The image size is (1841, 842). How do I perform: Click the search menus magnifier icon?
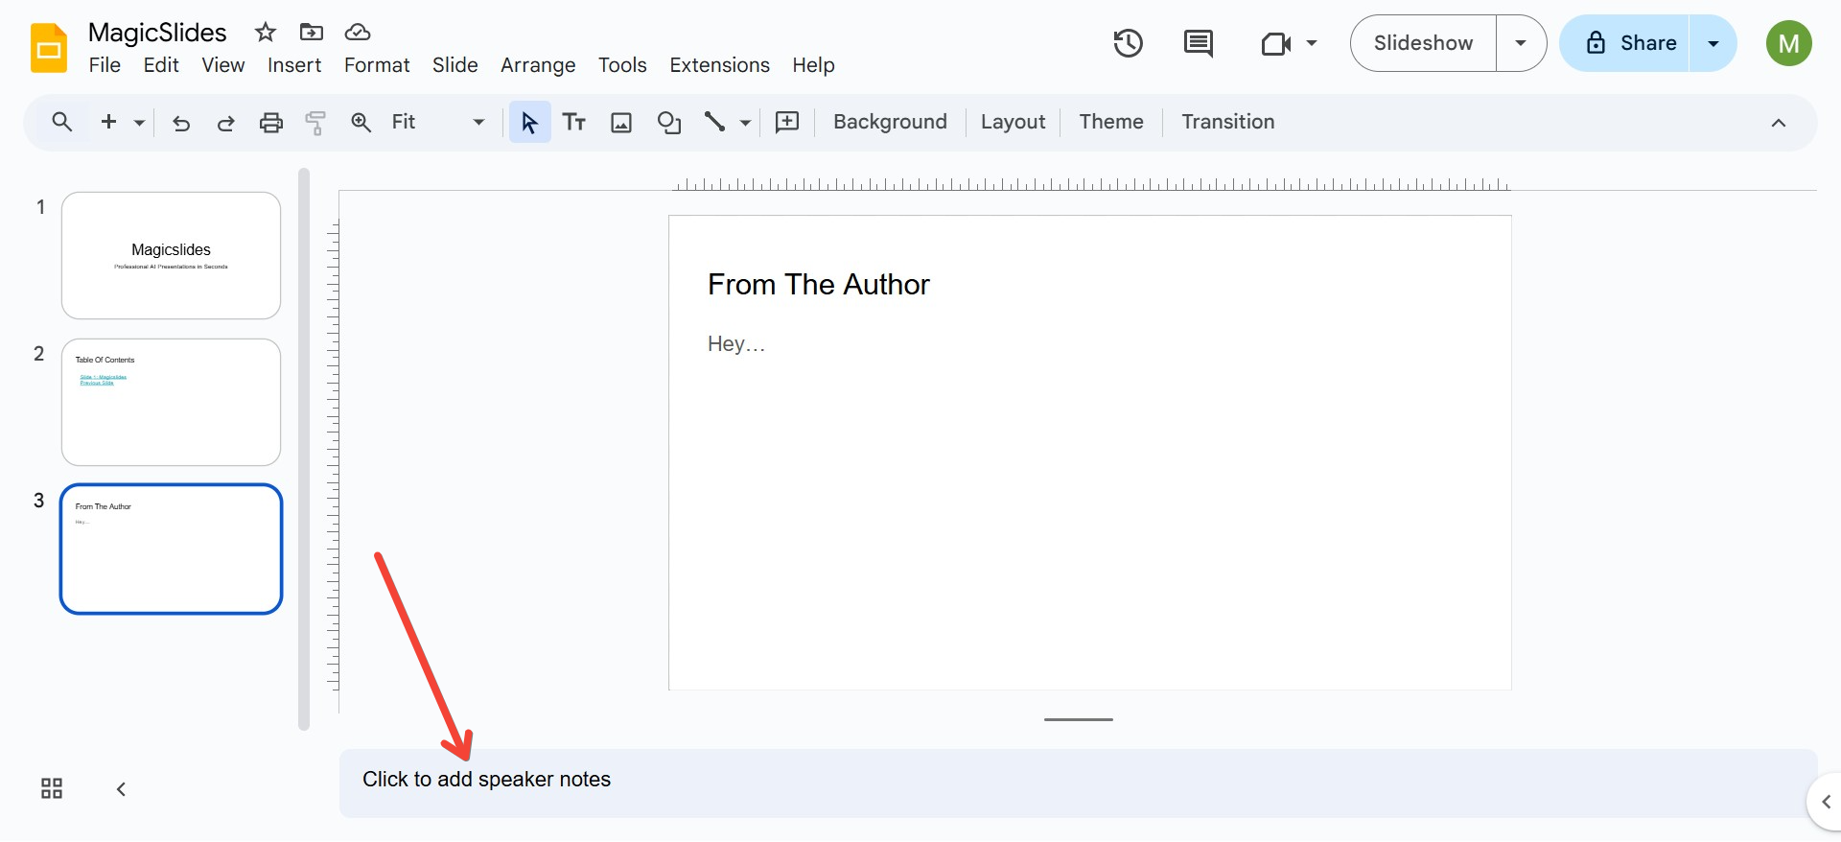coord(62,122)
